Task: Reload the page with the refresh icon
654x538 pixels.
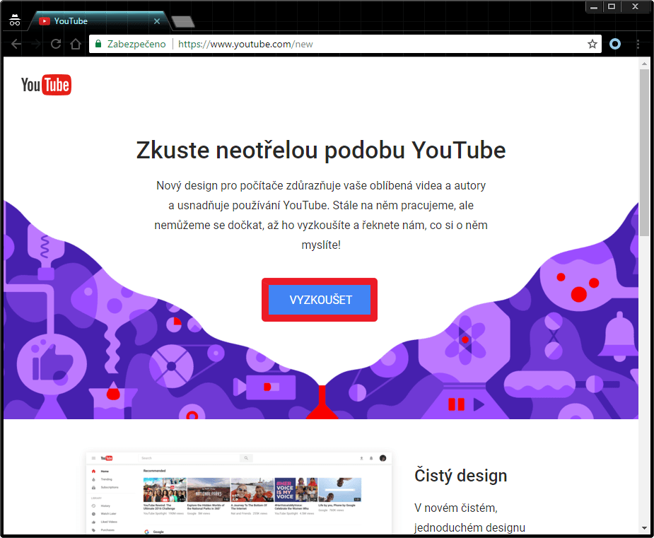Action: 56,44
